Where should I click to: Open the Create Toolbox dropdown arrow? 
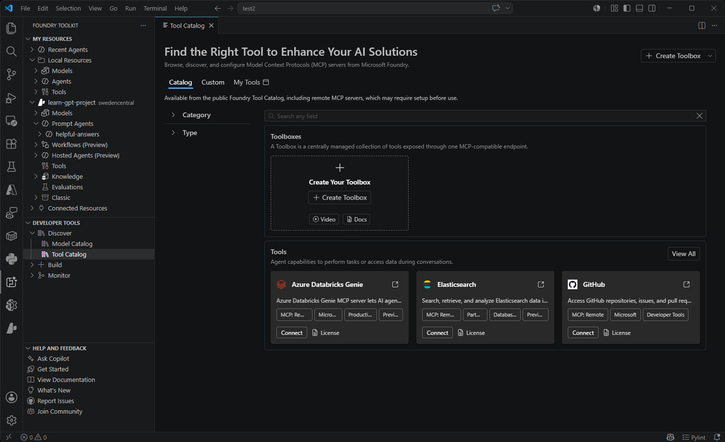pyautogui.click(x=710, y=56)
